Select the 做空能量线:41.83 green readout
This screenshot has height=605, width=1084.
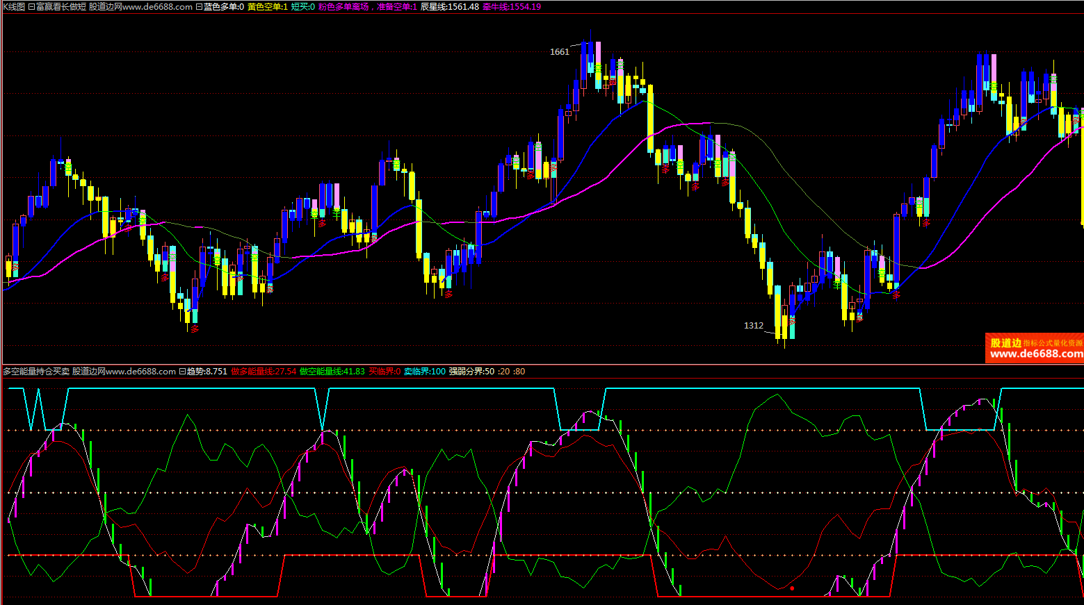[332, 372]
